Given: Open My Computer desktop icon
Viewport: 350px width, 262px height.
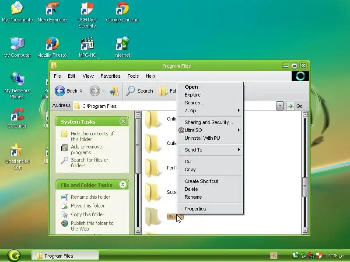Looking at the screenshot, I should pos(17,47).
